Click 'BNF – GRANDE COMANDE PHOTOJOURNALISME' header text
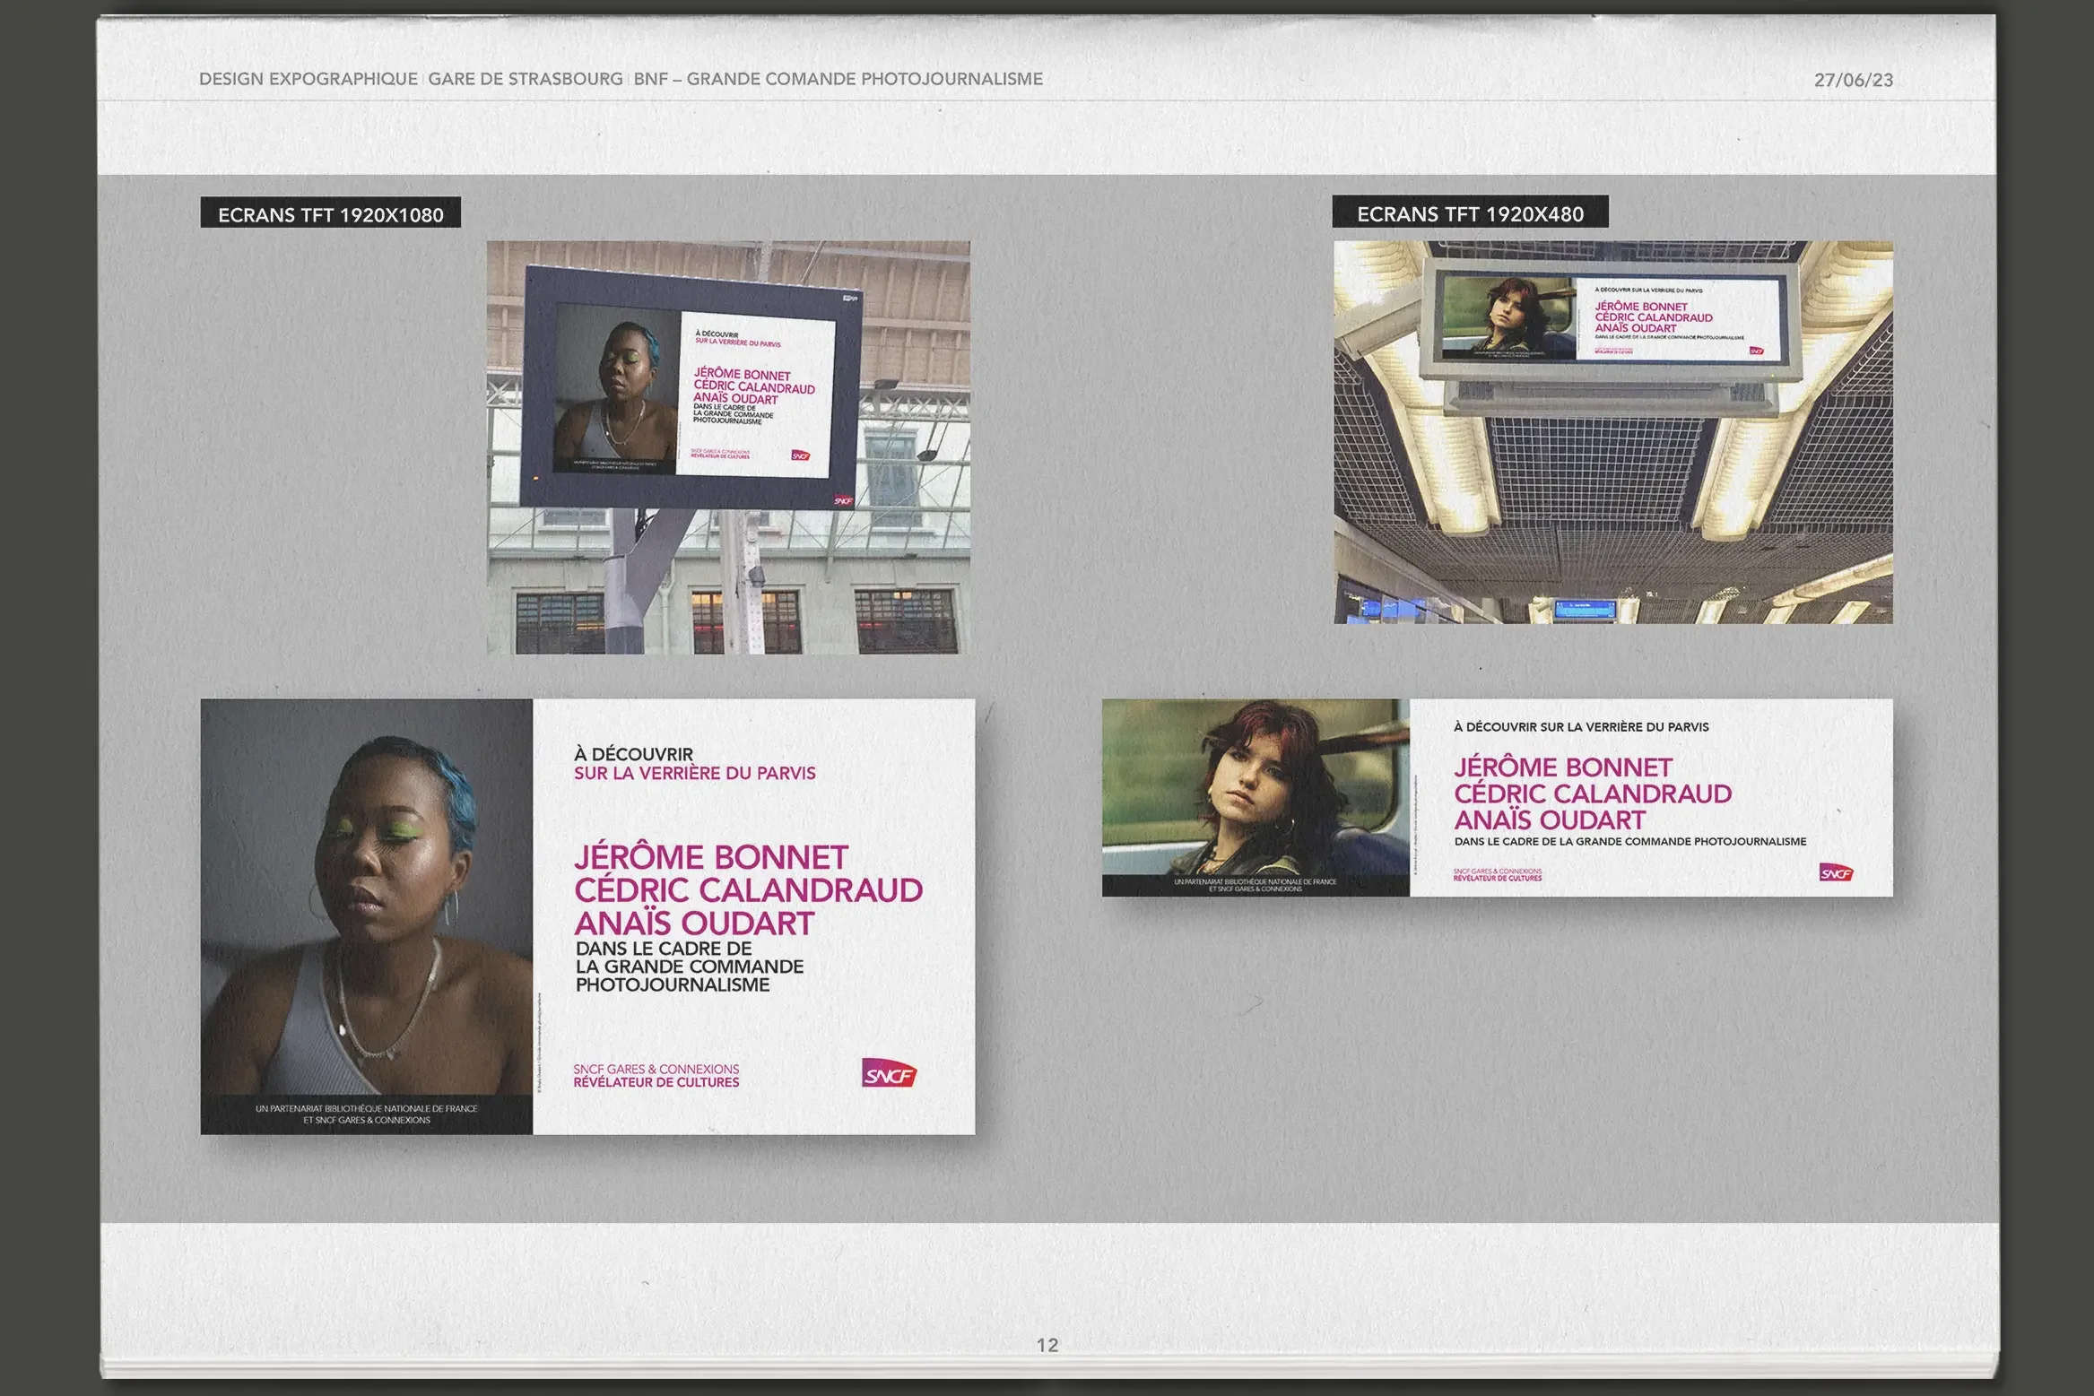 (838, 79)
